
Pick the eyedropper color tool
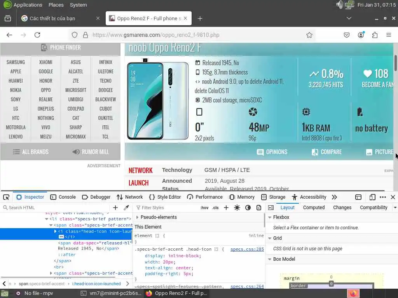[126, 208]
